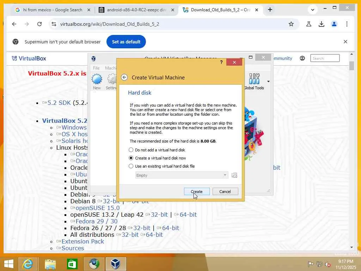361x271 pixels.
Task: Click the back arrow in Create Virtual Machine dialog
Action: coord(124,77)
